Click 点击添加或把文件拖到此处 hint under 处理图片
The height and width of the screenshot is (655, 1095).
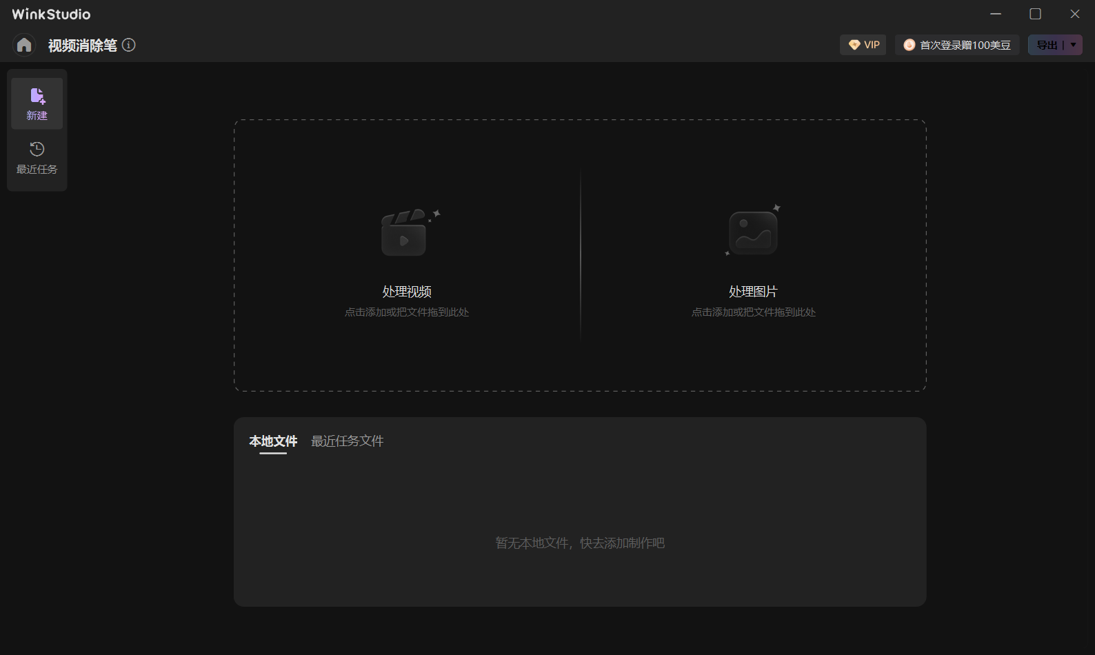coord(754,312)
